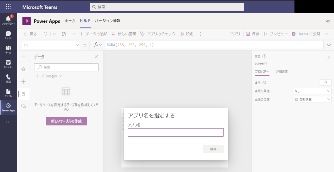
Task: Click the 新しいテーブルの作成 button
Action: pyautogui.click(x=66, y=121)
